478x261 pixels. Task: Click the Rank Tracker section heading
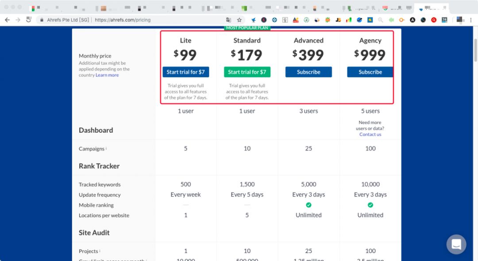[x=99, y=166]
